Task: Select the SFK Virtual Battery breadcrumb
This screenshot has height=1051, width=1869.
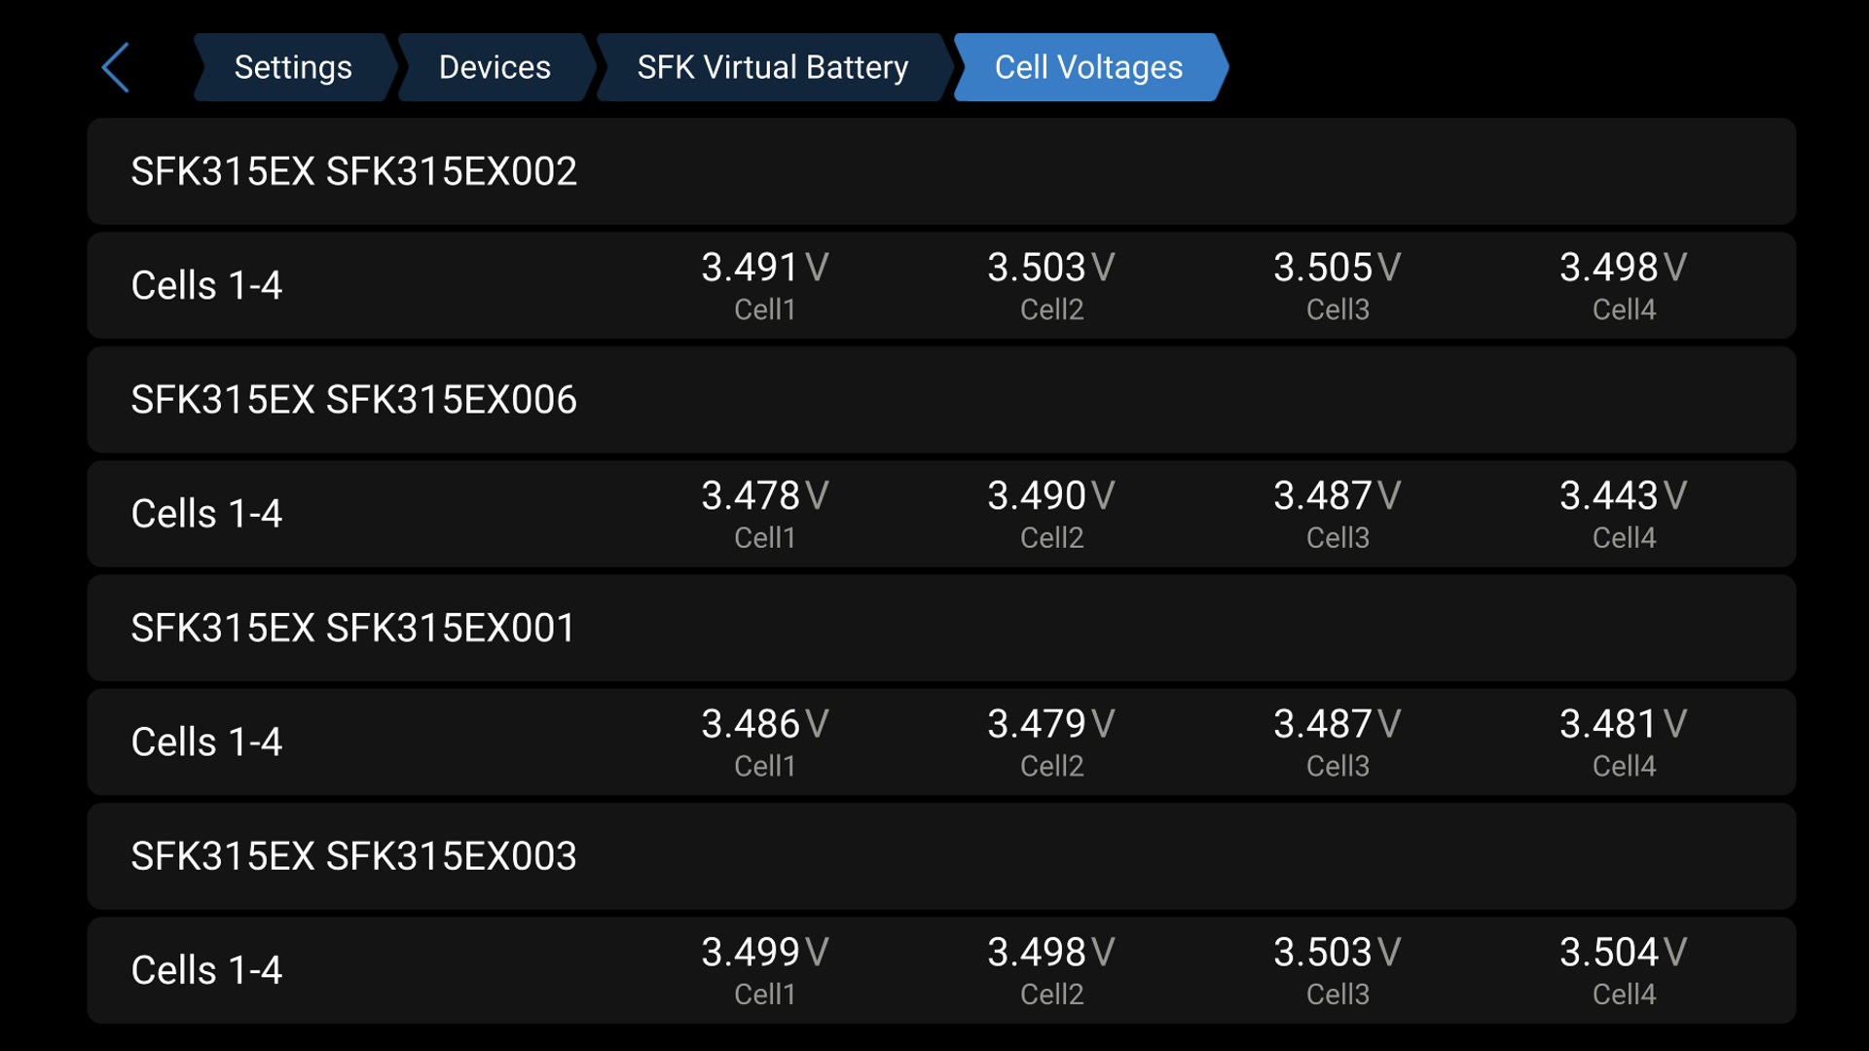Action: 772,67
